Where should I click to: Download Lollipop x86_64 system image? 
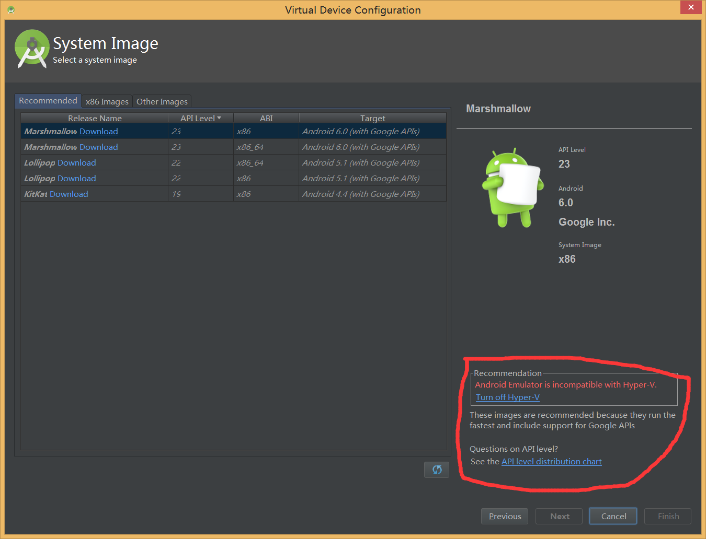77,163
